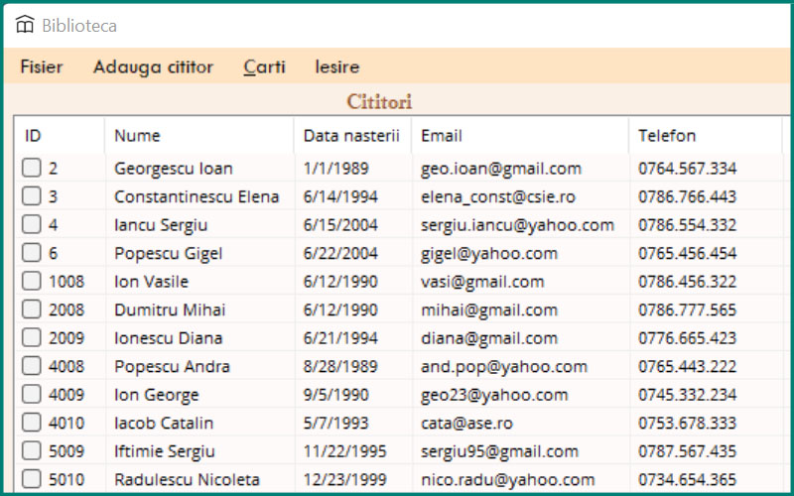The width and height of the screenshot is (794, 496).
Task: Click the Iesire menu item
Action: (x=337, y=67)
